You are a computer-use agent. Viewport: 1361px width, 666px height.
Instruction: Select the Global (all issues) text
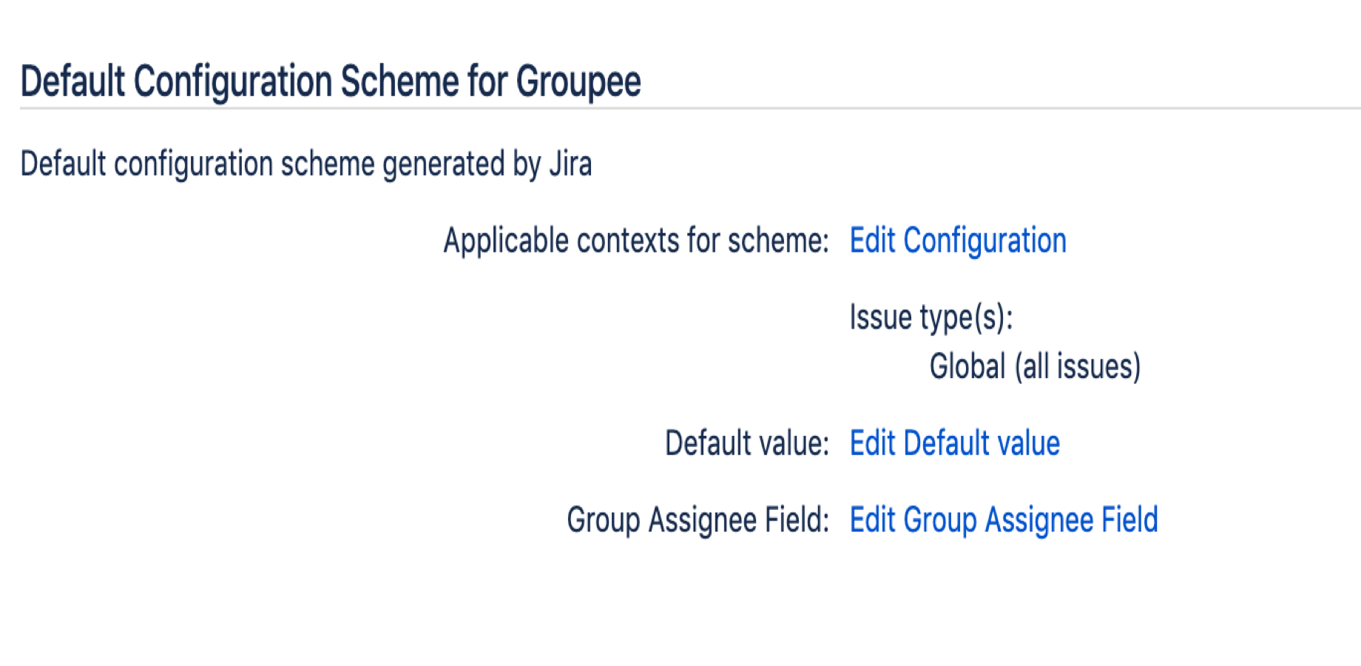pos(1036,367)
